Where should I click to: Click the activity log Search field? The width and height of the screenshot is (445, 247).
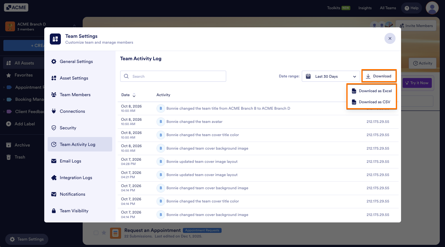tap(173, 76)
